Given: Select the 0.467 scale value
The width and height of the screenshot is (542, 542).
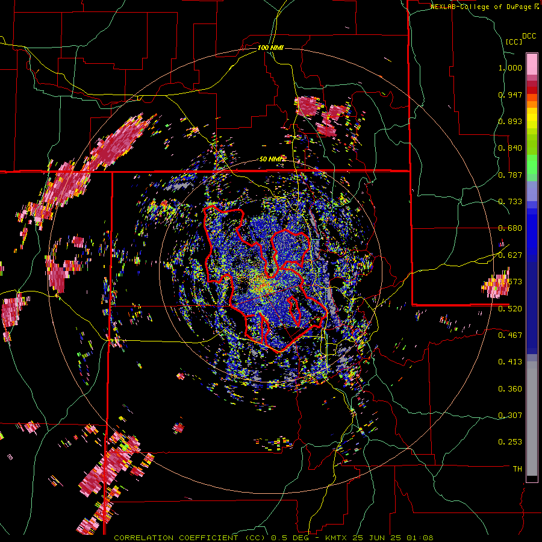Looking at the screenshot, I should click(510, 335).
